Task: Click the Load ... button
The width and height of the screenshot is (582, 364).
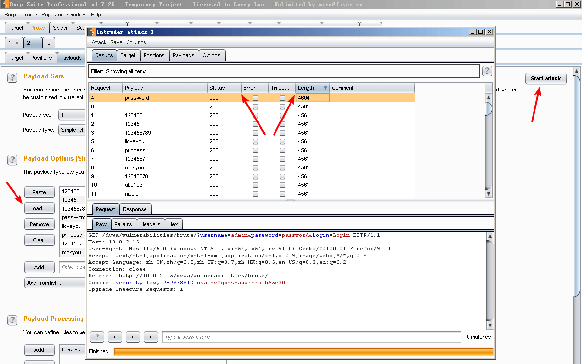Action: tap(39, 208)
